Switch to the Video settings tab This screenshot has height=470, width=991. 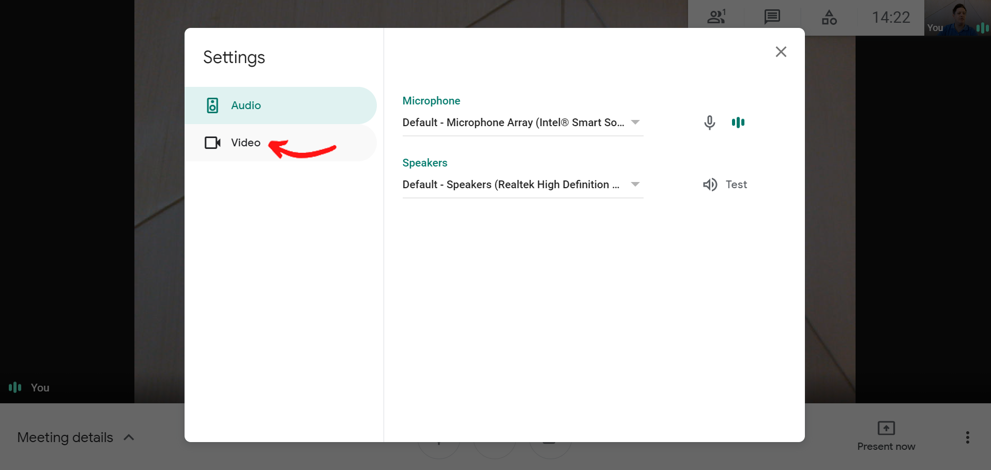coord(246,143)
